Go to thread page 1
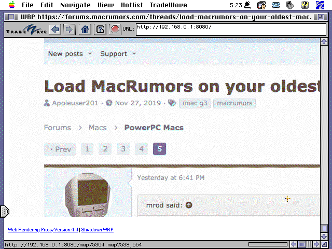Image resolution: width=332 pixels, height=249 pixels. coord(87,149)
